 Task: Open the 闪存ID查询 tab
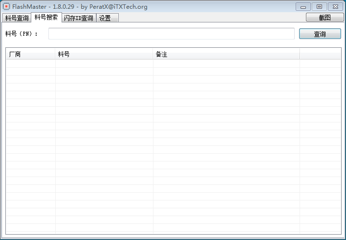(78, 18)
